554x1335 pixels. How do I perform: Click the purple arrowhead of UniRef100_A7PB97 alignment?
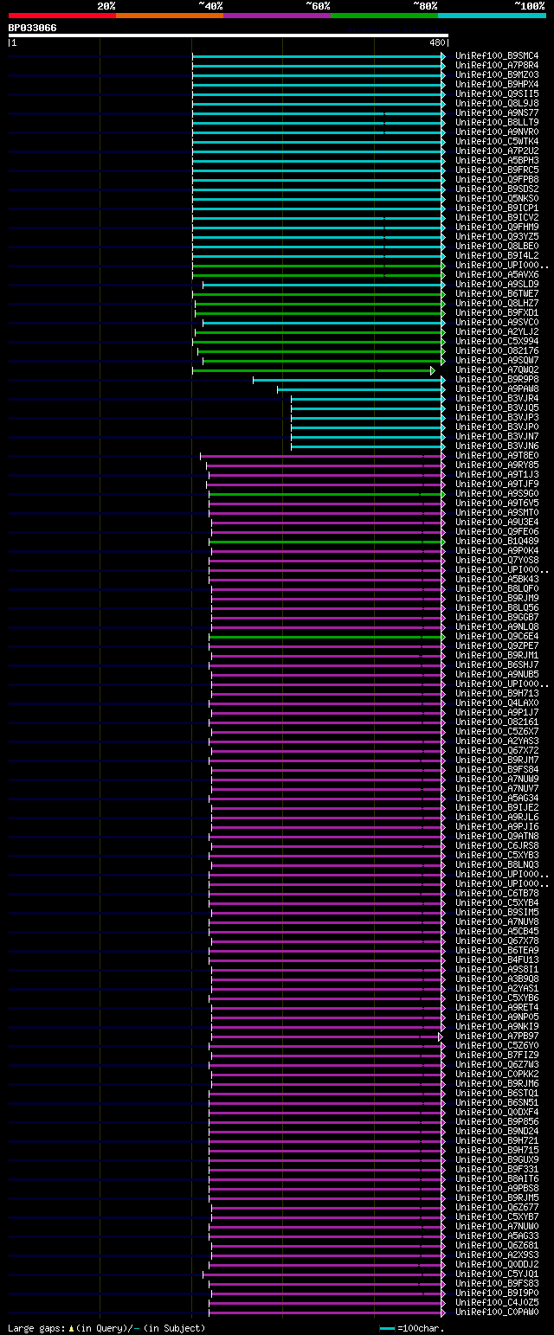pyautogui.click(x=440, y=1037)
